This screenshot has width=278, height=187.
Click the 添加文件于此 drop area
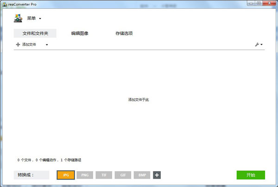tap(139, 100)
